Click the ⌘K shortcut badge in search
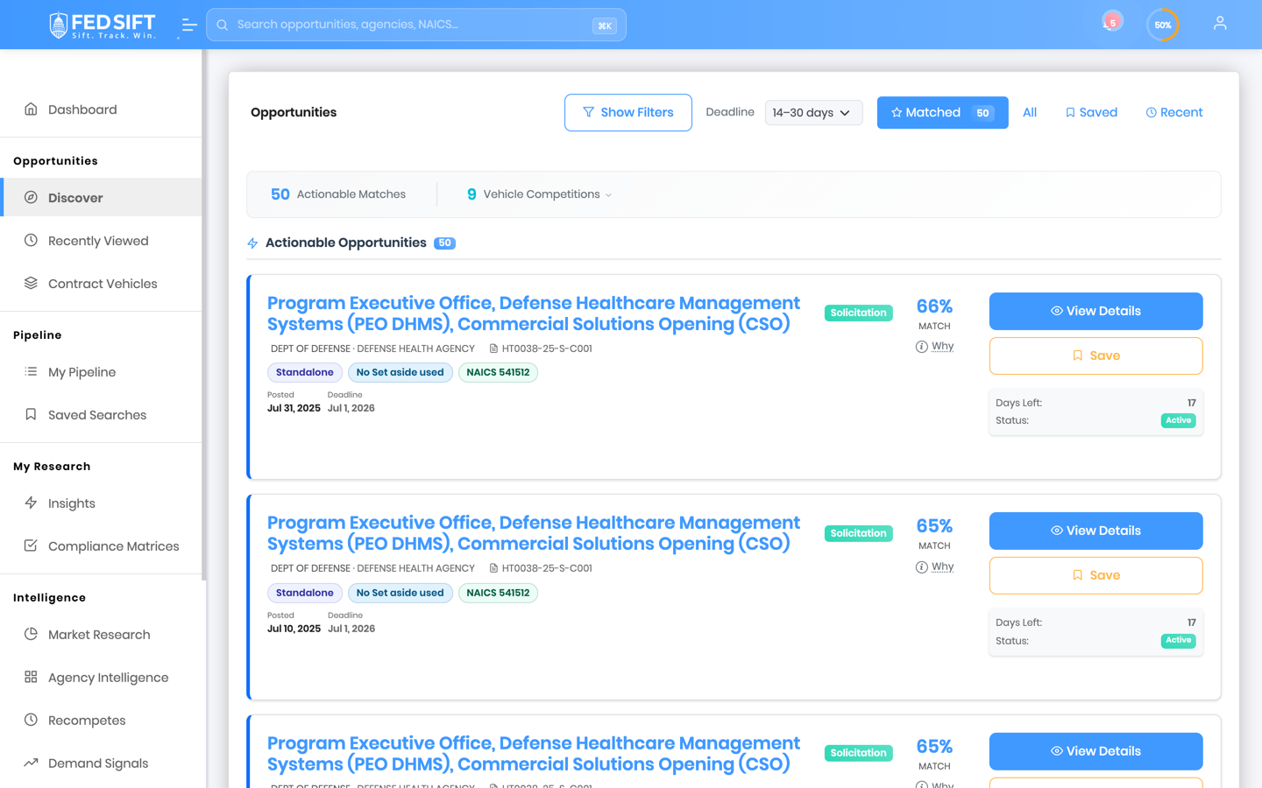The width and height of the screenshot is (1262, 788). click(605, 26)
